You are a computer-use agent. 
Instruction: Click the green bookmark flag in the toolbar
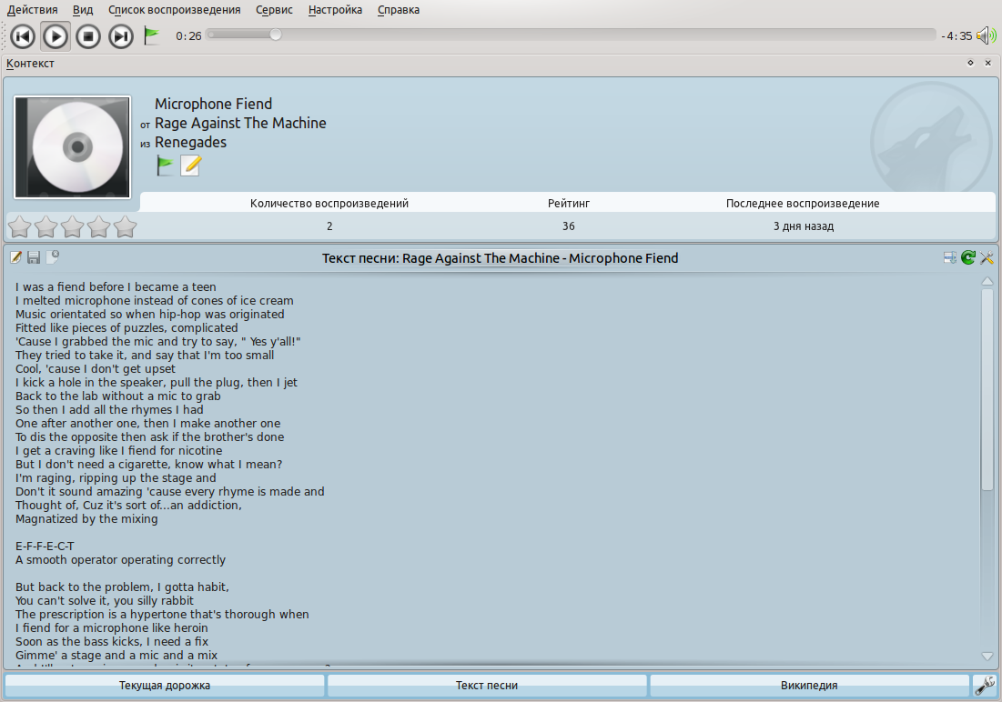pos(151,35)
